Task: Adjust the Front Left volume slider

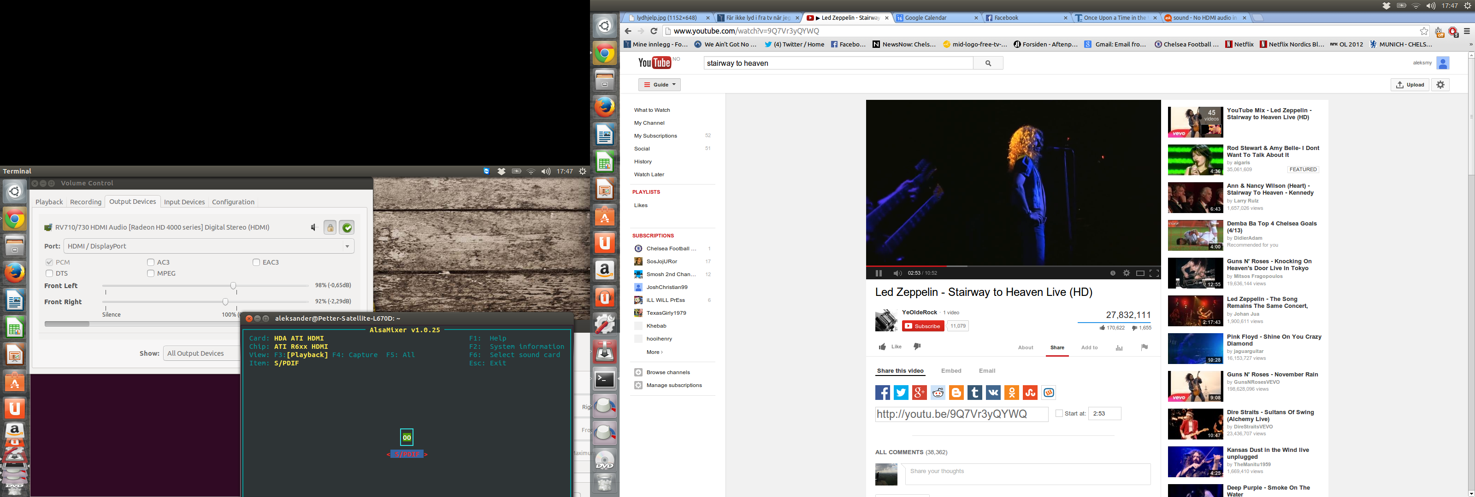Action: (233, 285)
